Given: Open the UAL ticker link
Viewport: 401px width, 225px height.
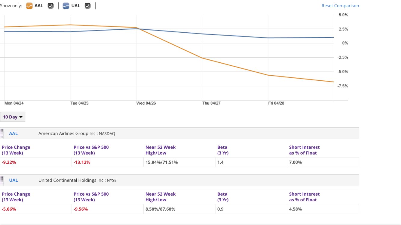Looking at the screenshot, I should (13, 180).
